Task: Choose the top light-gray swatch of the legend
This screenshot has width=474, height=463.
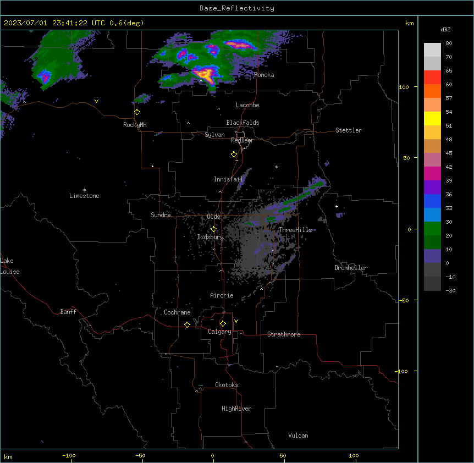Action: click(x=432, y=49)
